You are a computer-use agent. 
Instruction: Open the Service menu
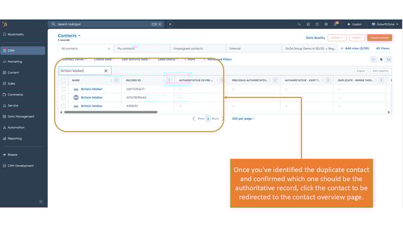coord(11,106)
